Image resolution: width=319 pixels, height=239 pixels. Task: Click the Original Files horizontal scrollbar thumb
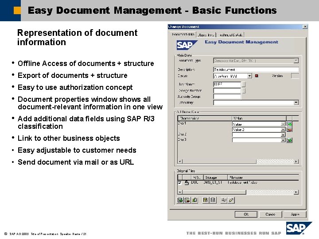tap(214, 192)
